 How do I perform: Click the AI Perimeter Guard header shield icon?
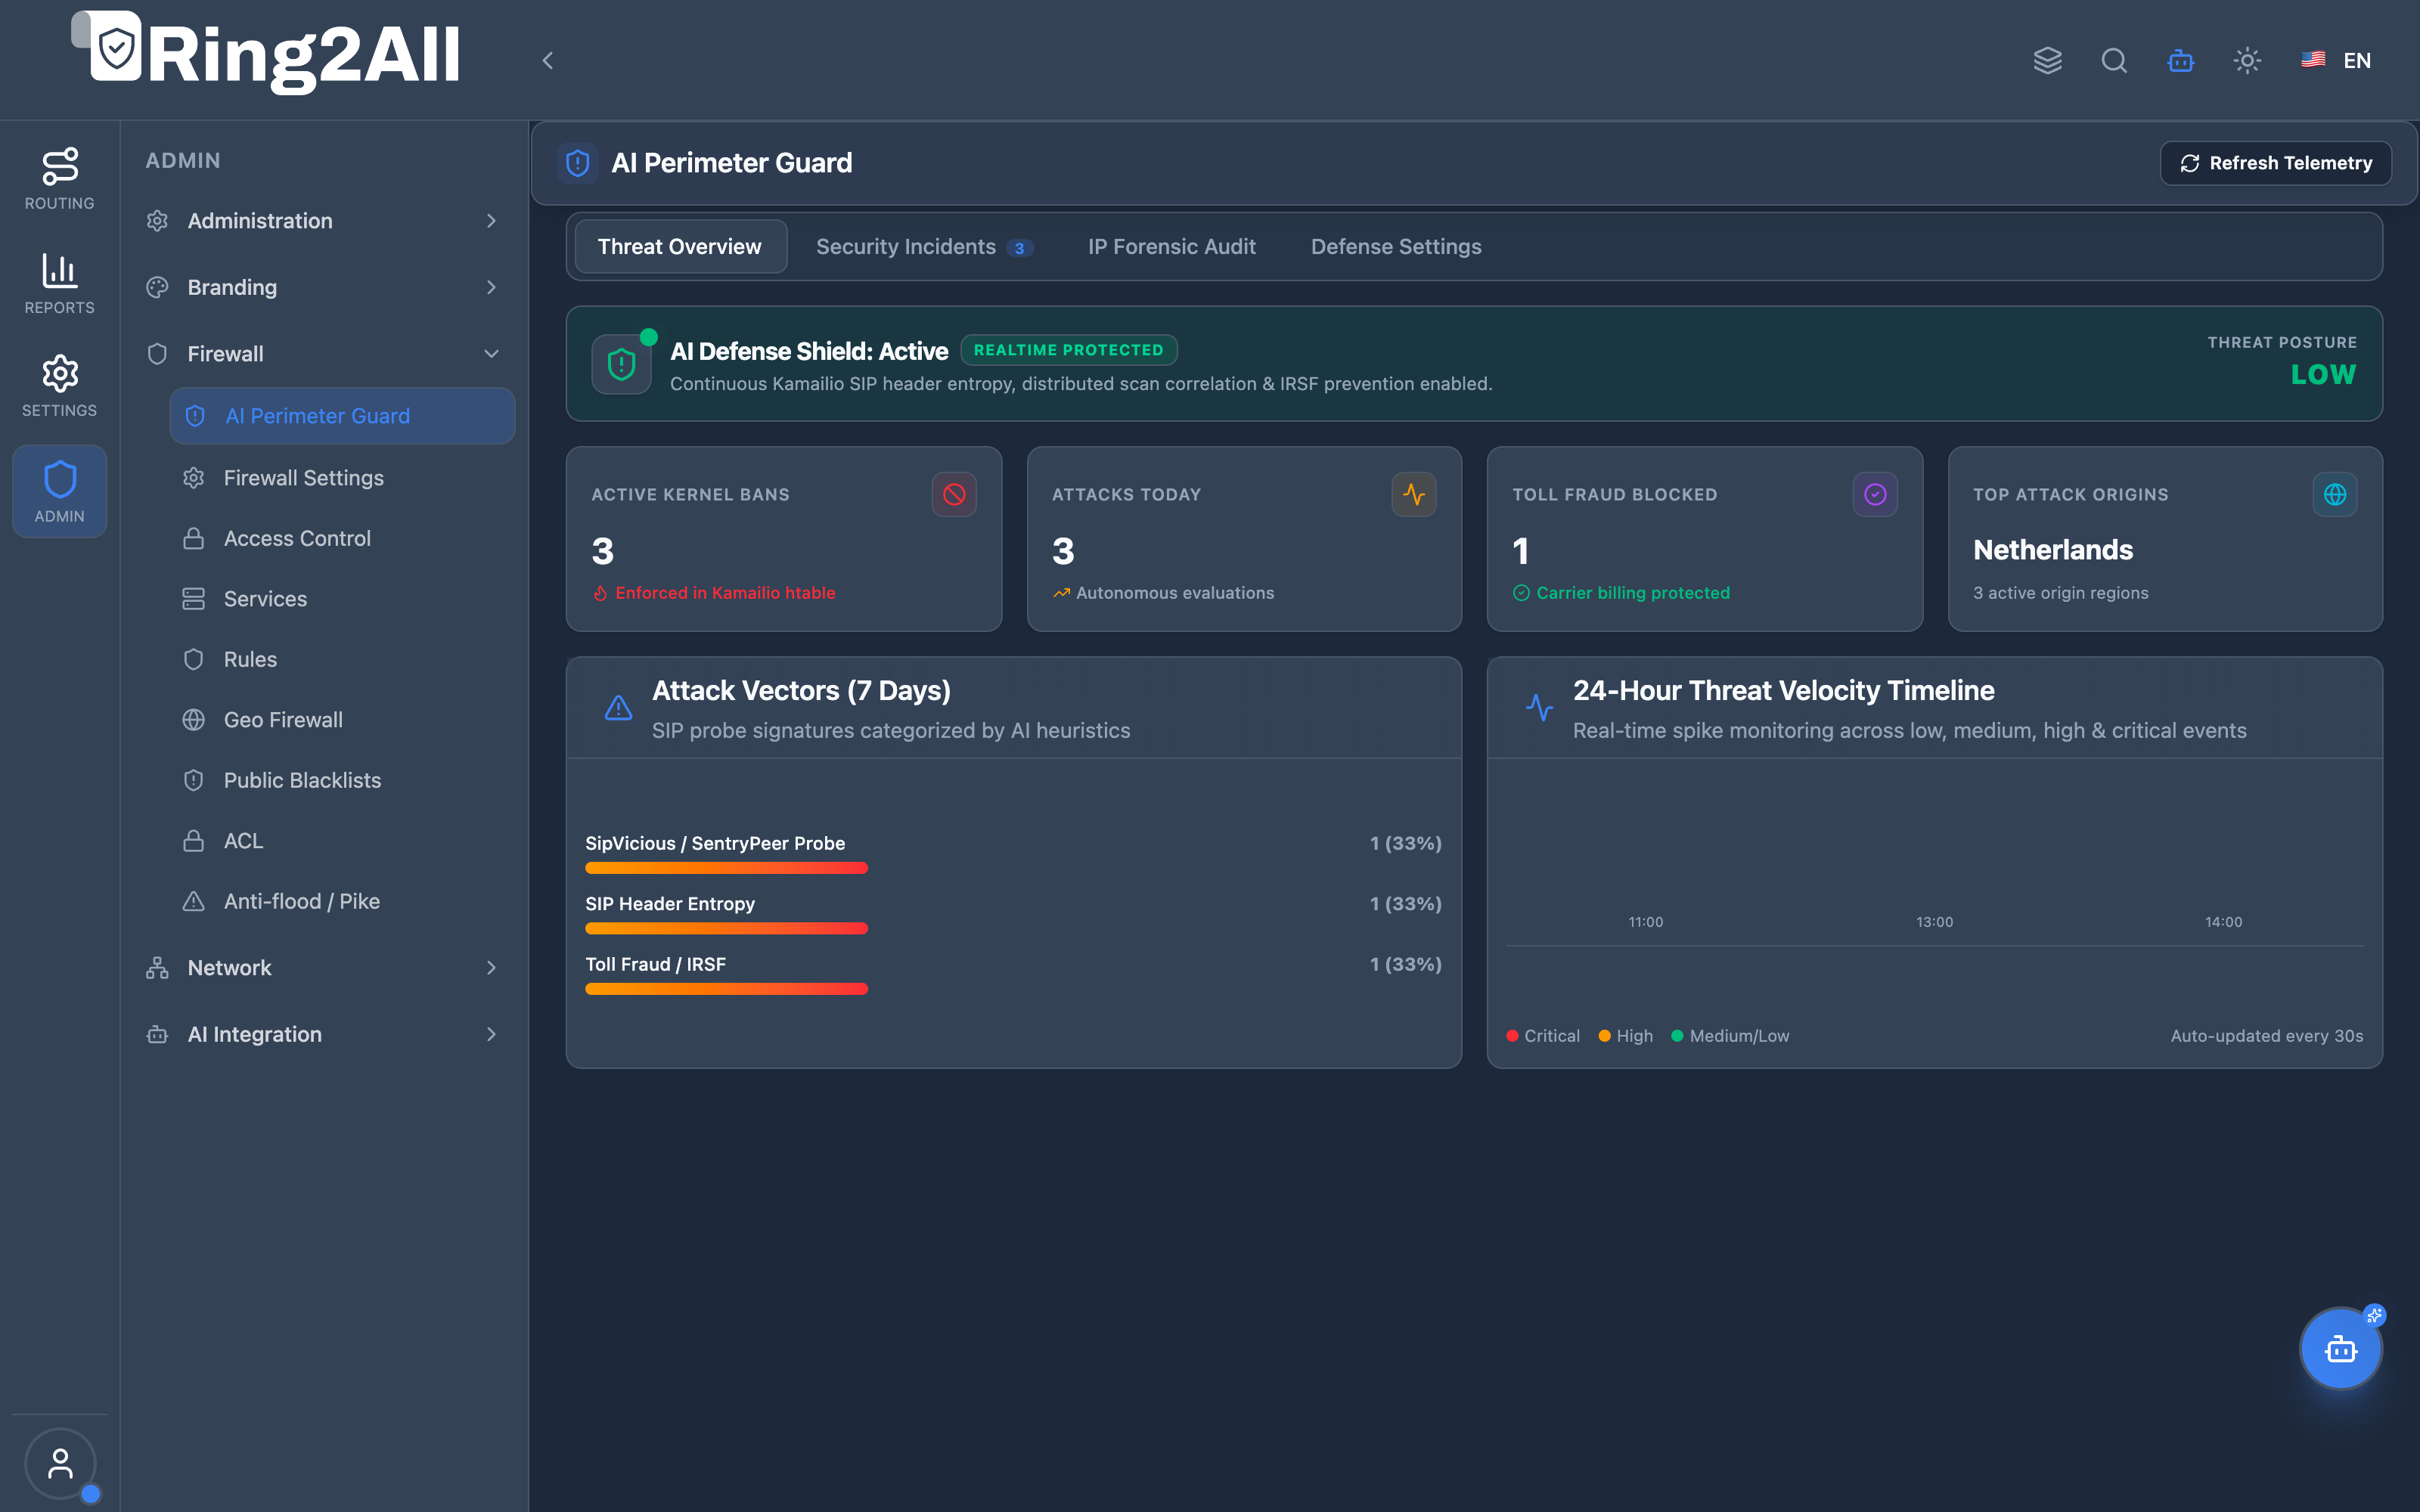(578, 163)
